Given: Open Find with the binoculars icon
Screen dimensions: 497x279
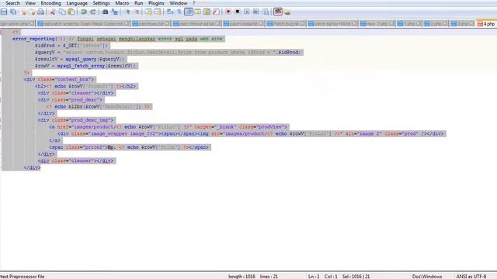Looking at the screenshot, I should tap(106, 12).
